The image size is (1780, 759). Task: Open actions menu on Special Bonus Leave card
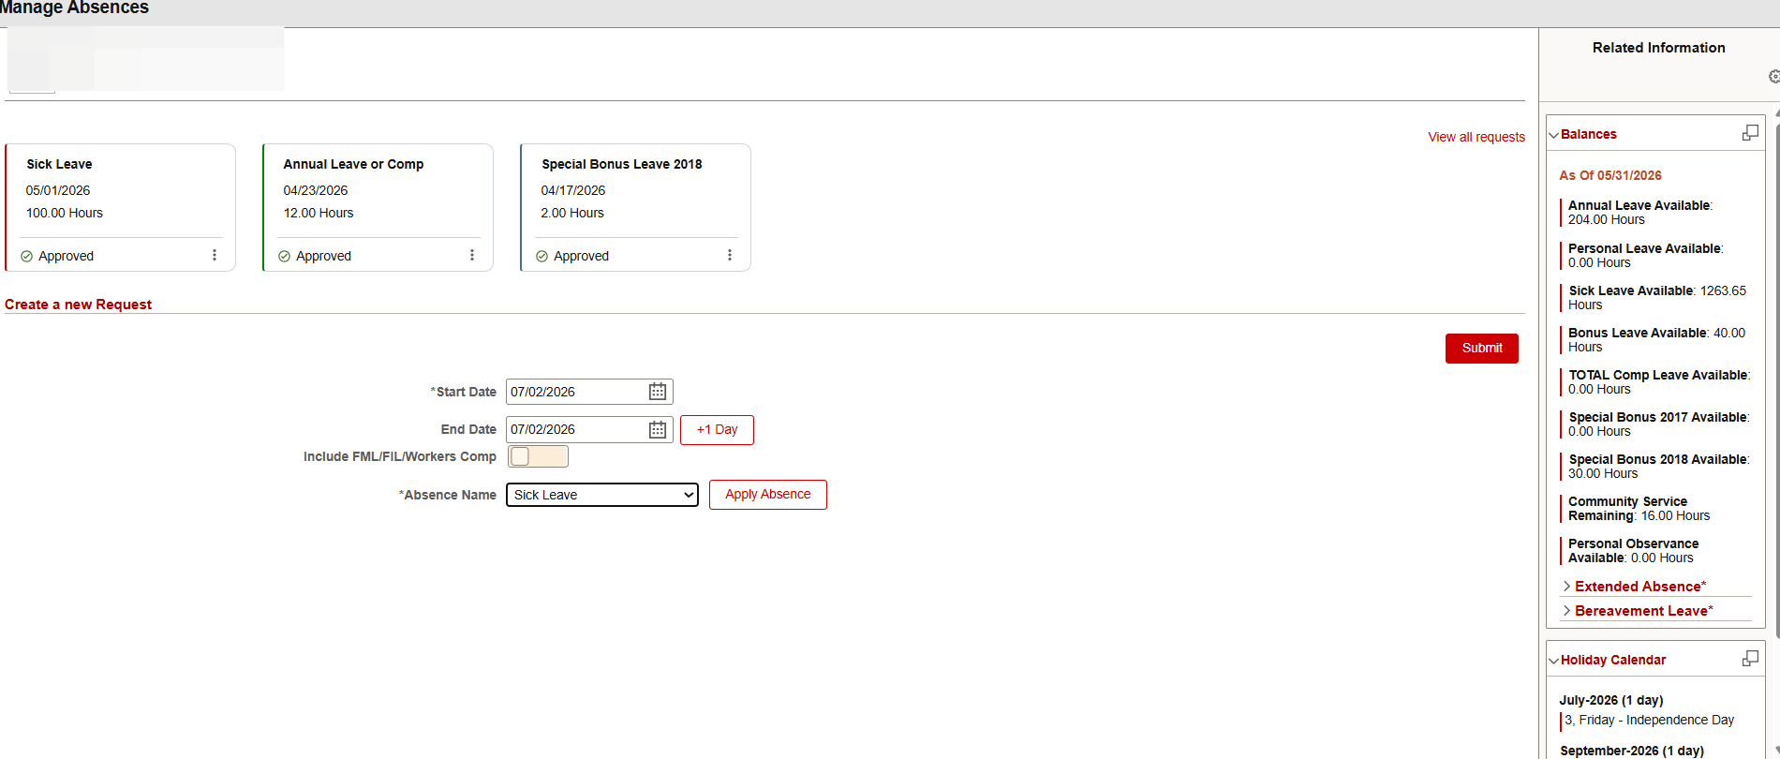coord(730,255)
